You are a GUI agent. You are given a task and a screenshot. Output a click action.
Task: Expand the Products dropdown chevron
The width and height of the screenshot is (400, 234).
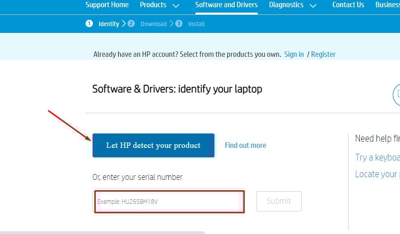click(176, 5)
